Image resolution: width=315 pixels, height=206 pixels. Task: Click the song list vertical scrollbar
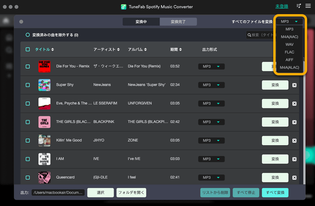pos(304,121)
